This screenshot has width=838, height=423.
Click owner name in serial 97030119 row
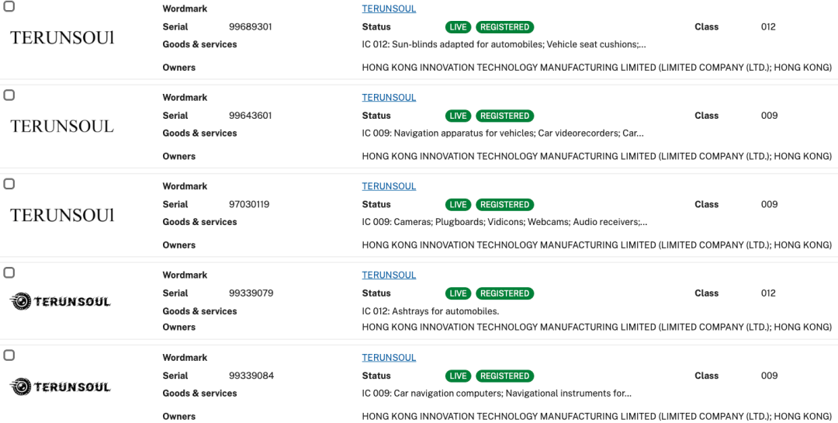point(597,245)
